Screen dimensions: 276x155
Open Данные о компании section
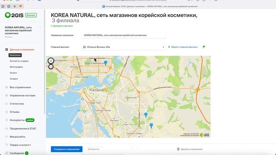click(22, 50)
